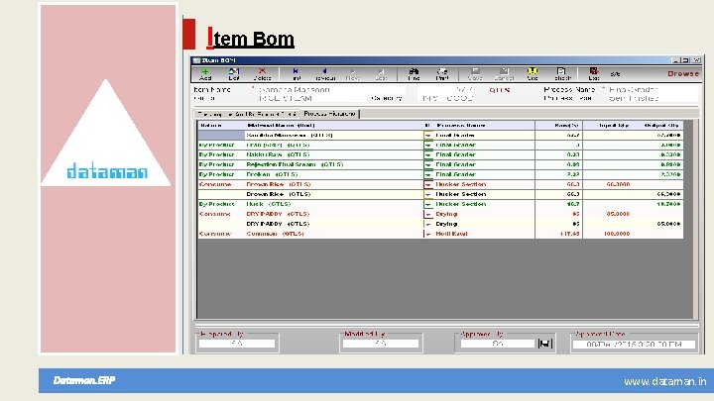Click the Process Name field
714x401 pixels.
tap(653, 89)
